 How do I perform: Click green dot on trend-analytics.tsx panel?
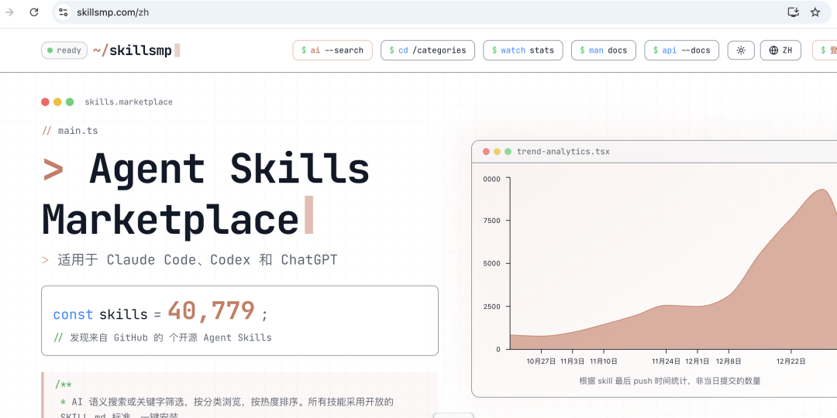click(x=508, y=152)
